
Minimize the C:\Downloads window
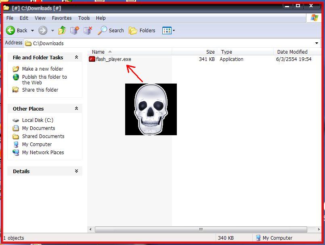(287, 6)
